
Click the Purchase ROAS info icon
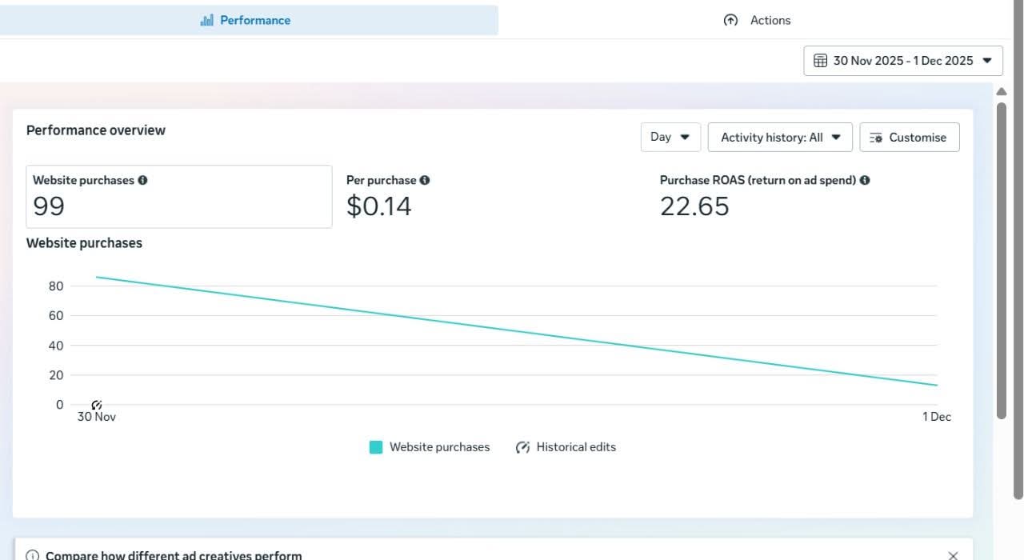(x=865, y=180)
